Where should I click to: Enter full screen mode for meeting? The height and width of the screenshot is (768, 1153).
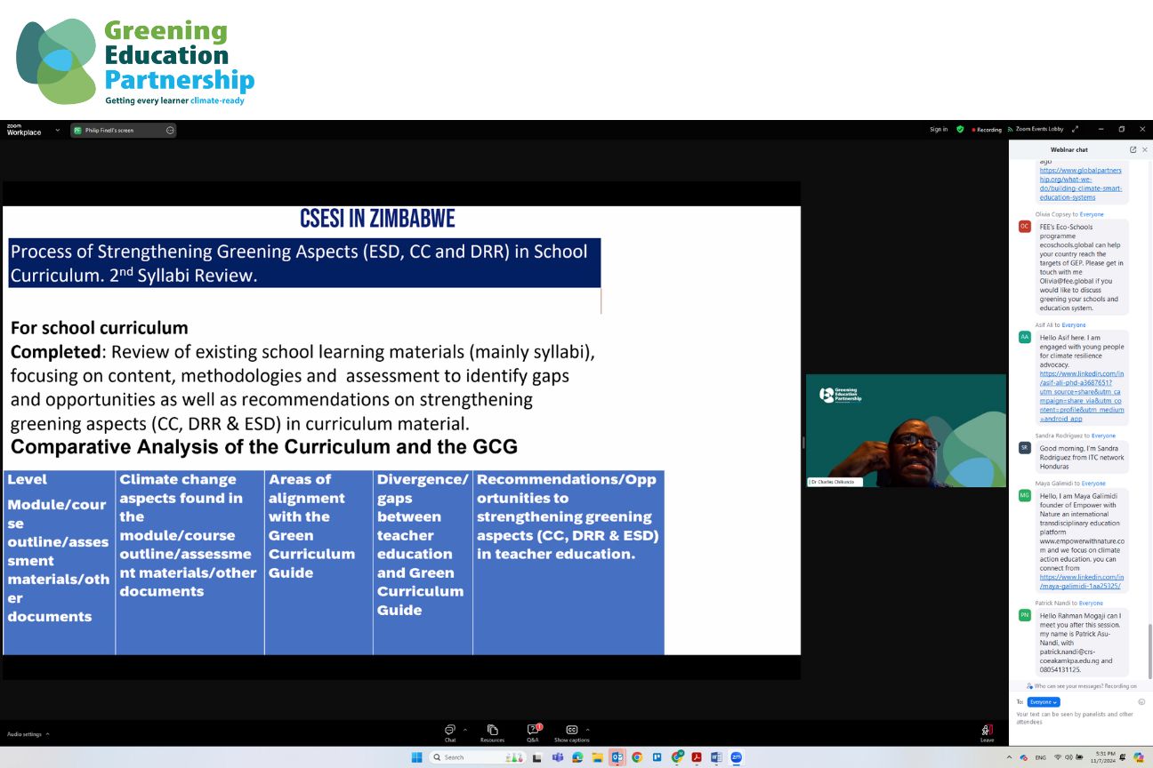[1076, 129]
